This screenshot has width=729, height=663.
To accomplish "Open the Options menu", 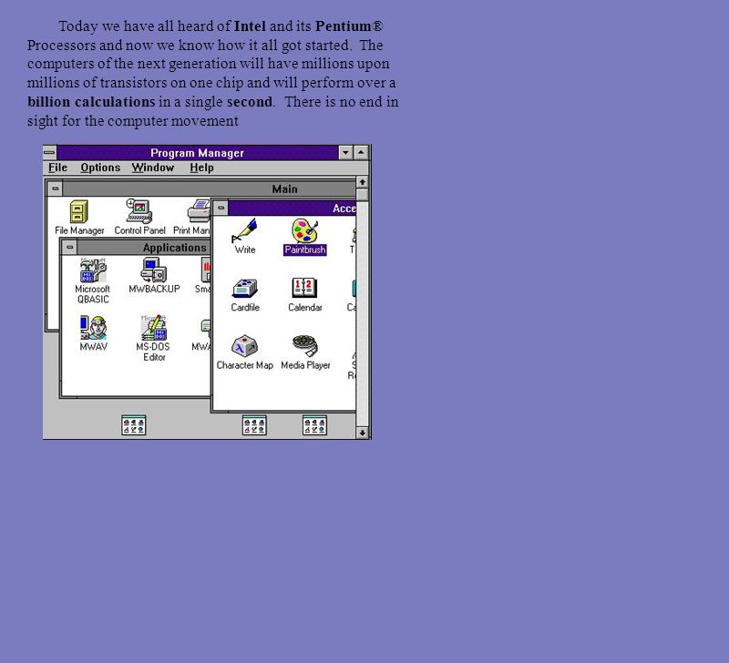I will pos(100,168).
